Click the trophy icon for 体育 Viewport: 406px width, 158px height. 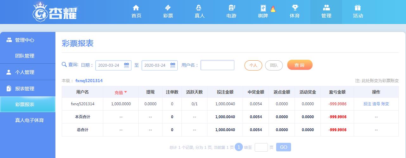(x=295, y=8)
